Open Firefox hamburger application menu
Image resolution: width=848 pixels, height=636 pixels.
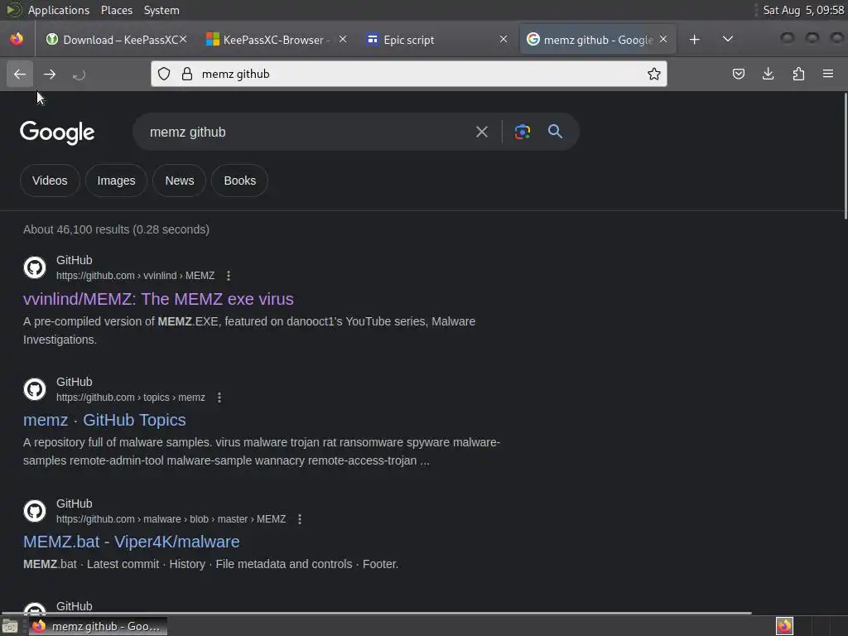828,74
